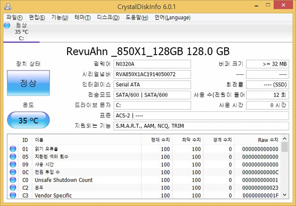Click the 정상 health status button
Screen dimensions: 296x206
pos(28,83)
